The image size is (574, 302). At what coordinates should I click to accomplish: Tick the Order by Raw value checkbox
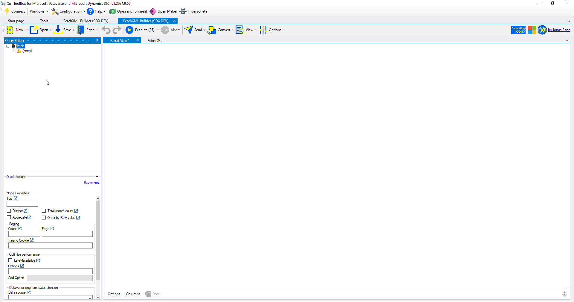pyautogui.click(x=44, y=218)
